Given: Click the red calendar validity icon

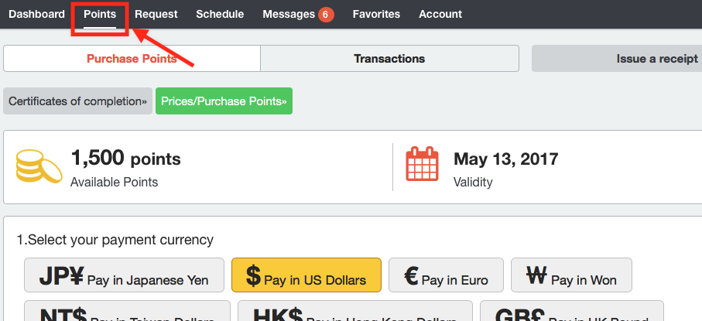Looking at the screenshot, I should pyautogui.click(x=423, y=166).
